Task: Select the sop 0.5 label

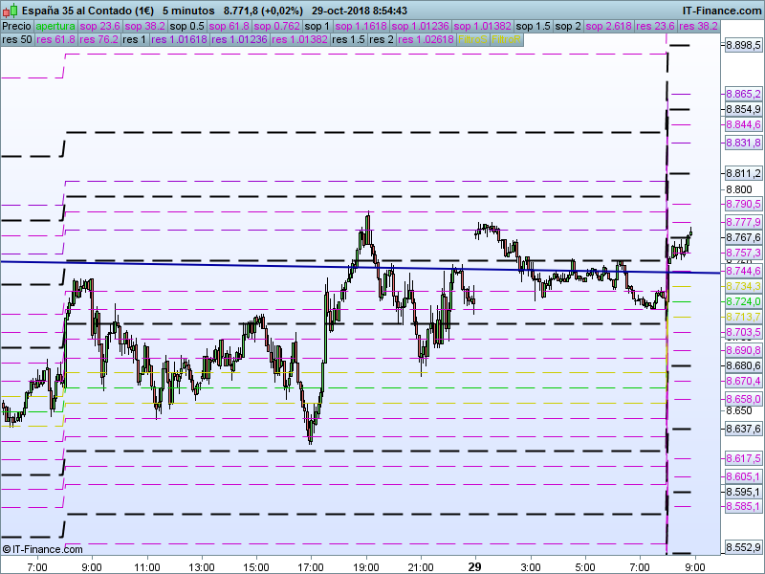Action: (x=186, y=27)
